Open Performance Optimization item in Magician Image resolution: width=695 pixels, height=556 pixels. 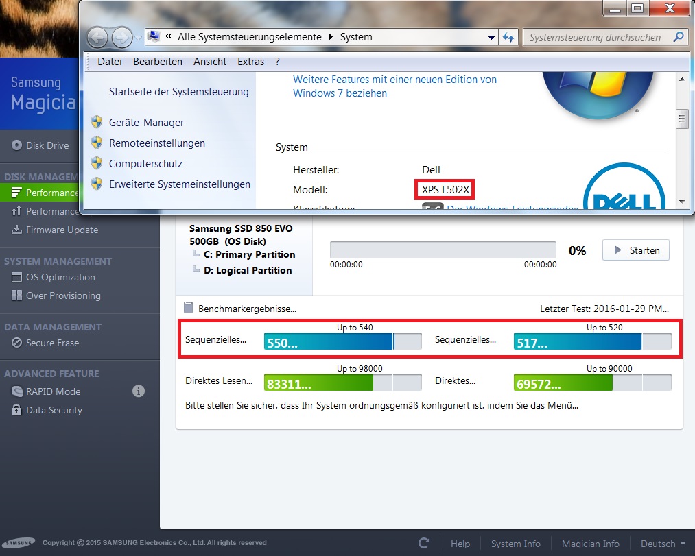[45, 211]
